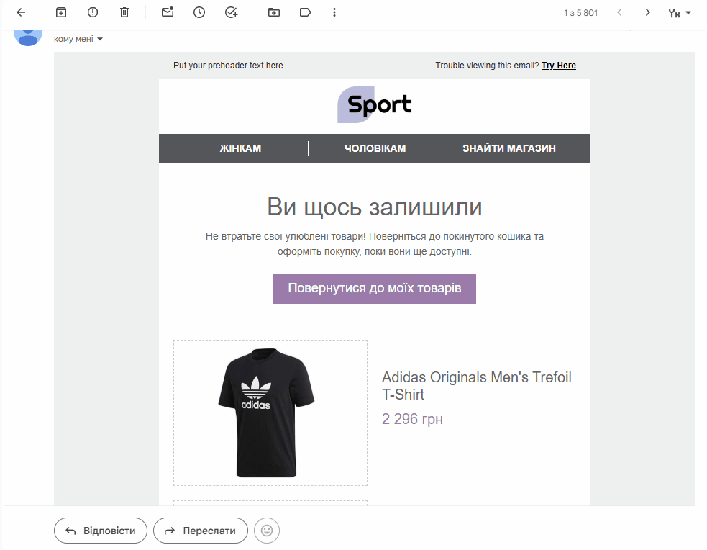
Task: Click the '2 296 грн' price
Action: coord(412,419)
